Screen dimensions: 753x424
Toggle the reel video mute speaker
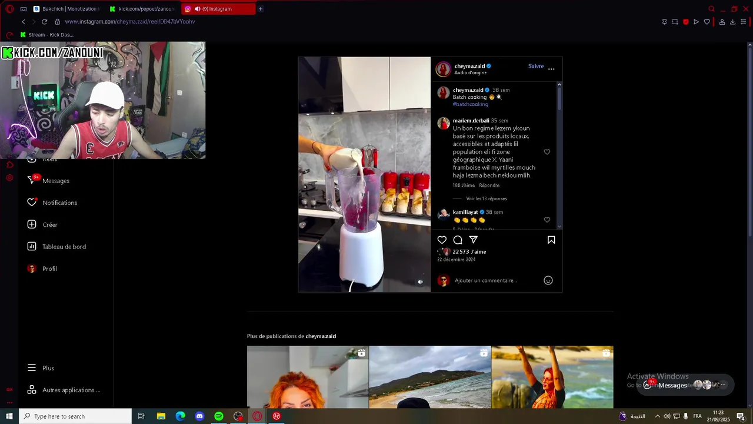[420, 282]
